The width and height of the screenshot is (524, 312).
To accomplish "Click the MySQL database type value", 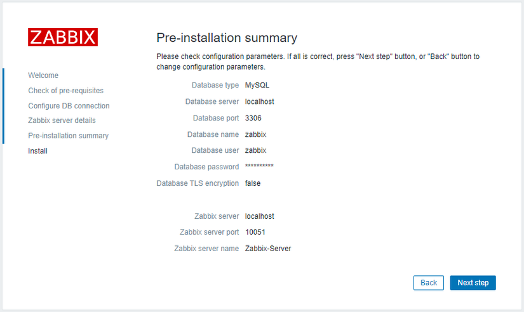I will [257, 85].
